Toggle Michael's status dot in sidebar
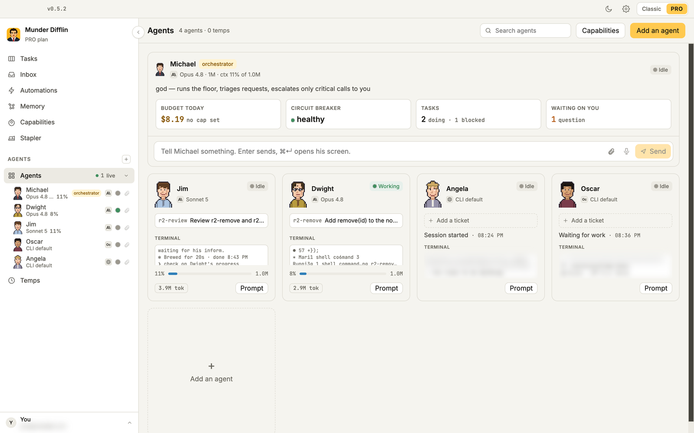 pos(118,193)
